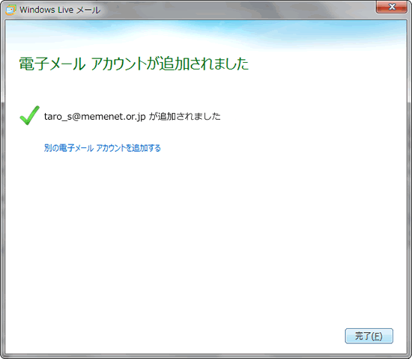Screen dimensions: 412x359
Task: Click the blank white area below the link
Action: pos(206,236)
